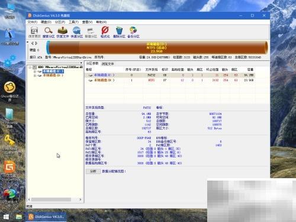Close the disk tree pane with its x
296x222 pixels.
(81, 63)
